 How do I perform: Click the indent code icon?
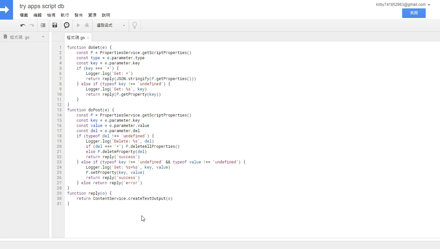pyautogui.click(x=43, y=25)
